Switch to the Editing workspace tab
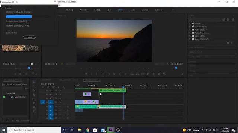This screenshot has width=238, height=133. [x=97, y=10]
